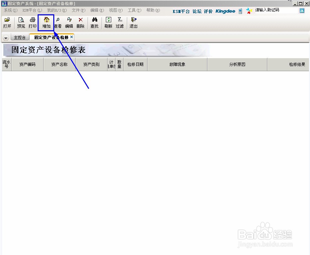Image resolution: width=310 pixels, height=255 pixels.
Task: Click the 预览 preview icon
Action: coord(21,22)
